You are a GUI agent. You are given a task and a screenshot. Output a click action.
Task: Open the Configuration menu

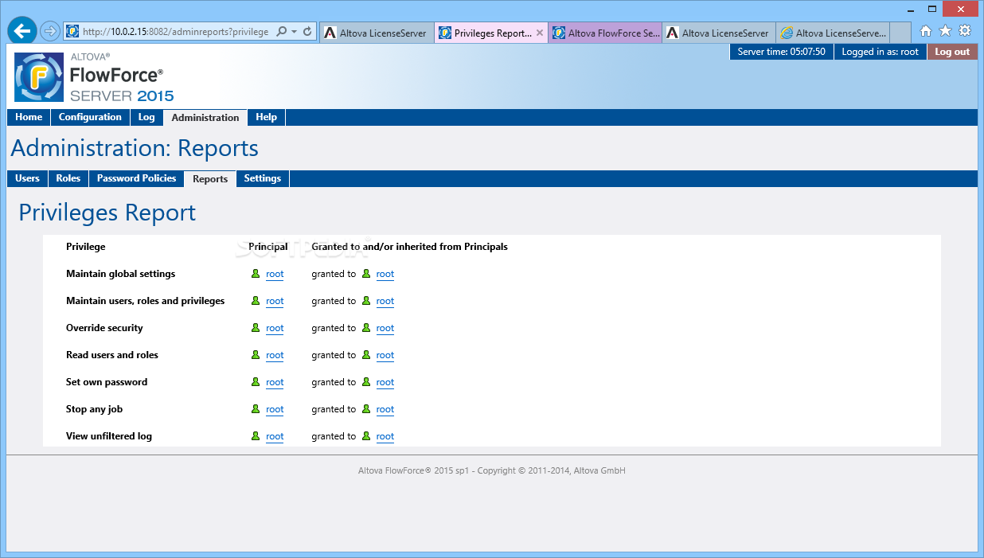(90, 117)
